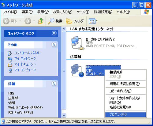The width and height of the screenshot is (153, 126).
Task: Collapse the 詳細 panel
Action: pyautogui.click(x=54, y=84)
